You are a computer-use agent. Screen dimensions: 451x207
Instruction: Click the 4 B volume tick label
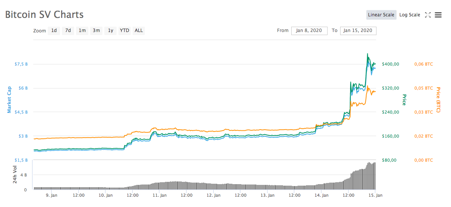24,175
